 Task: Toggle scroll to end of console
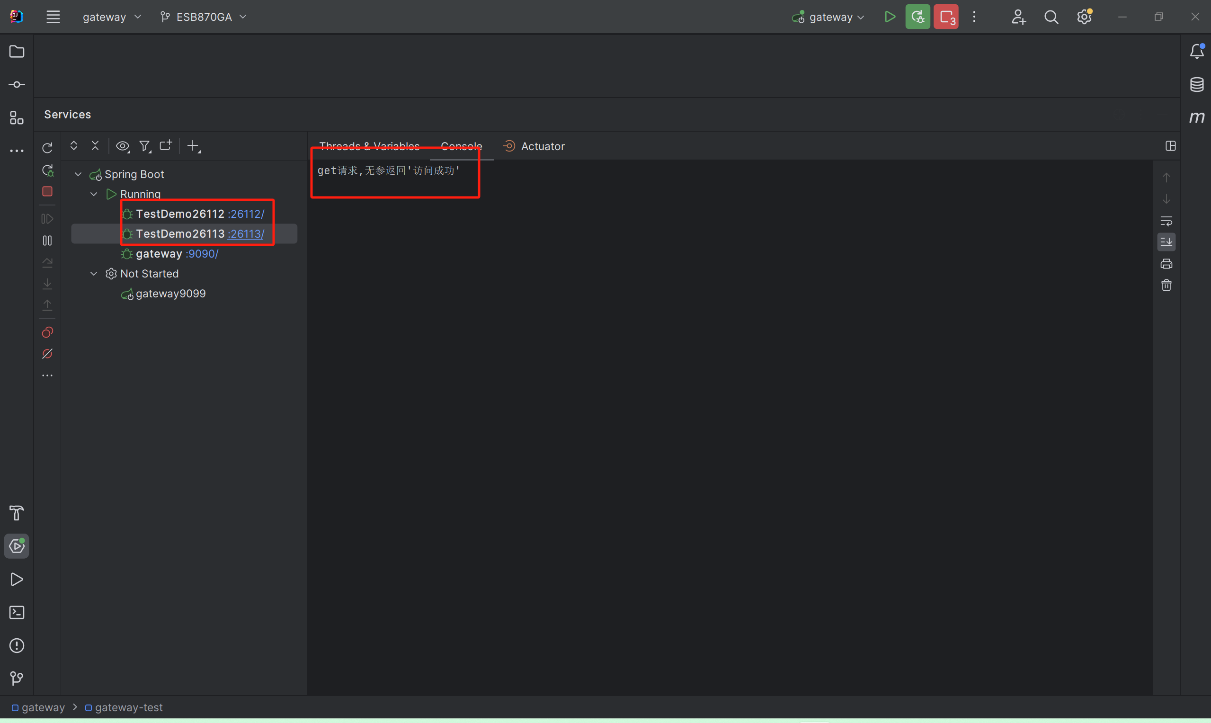click(x=1166, y=242)
